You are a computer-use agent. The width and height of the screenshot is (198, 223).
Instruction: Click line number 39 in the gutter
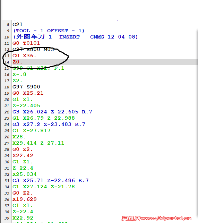pyautogui.click(x=7, y=218)
